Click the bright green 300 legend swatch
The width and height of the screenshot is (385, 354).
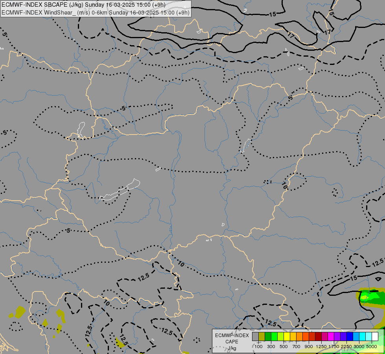(274, 337)
